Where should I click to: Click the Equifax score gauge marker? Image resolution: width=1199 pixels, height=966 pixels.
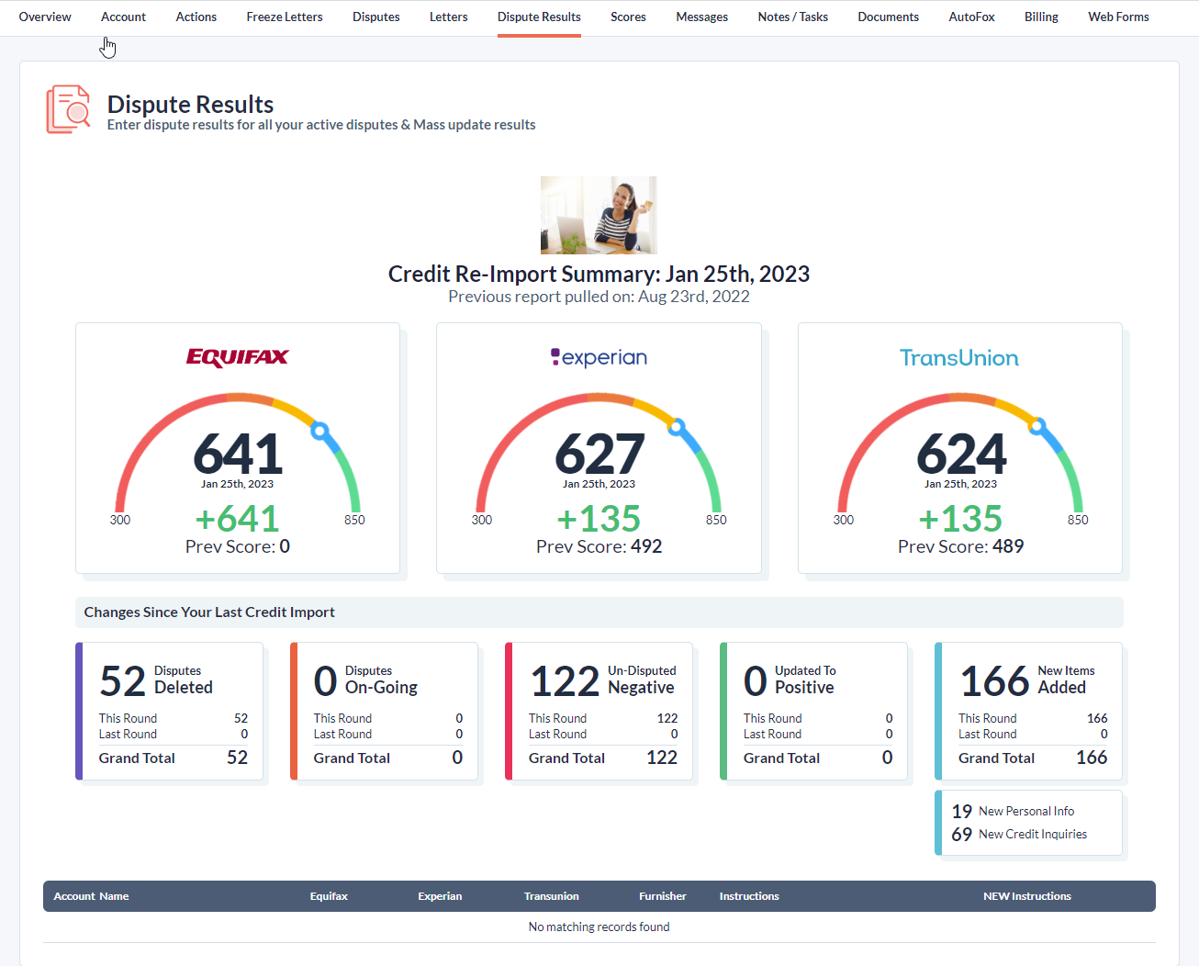tap(319, 430)
